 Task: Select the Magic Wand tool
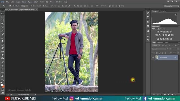click(x=3, y=24)
